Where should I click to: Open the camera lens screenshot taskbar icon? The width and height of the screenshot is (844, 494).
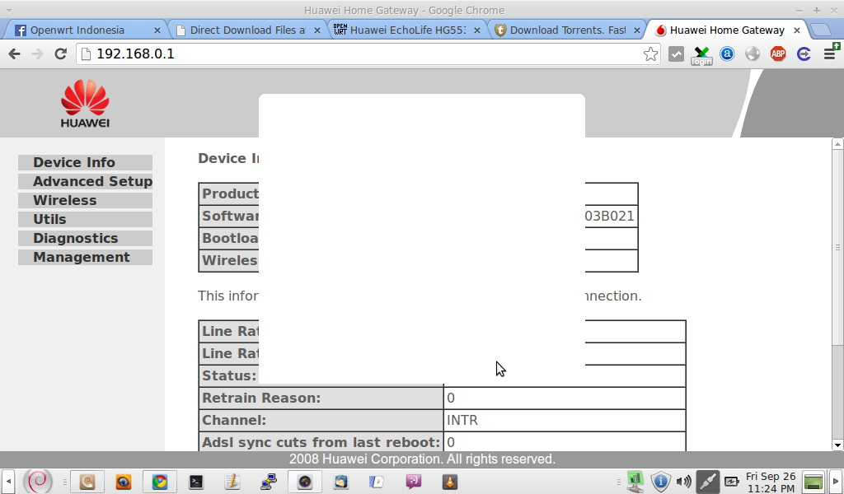coord(305,481)
